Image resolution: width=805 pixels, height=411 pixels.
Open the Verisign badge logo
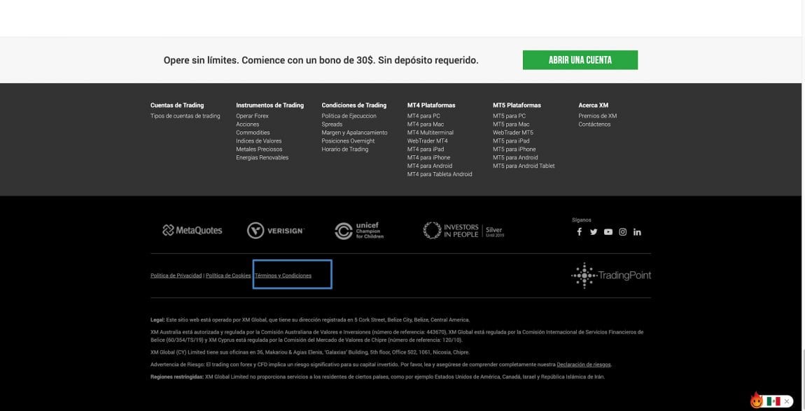tap(275, 231)
